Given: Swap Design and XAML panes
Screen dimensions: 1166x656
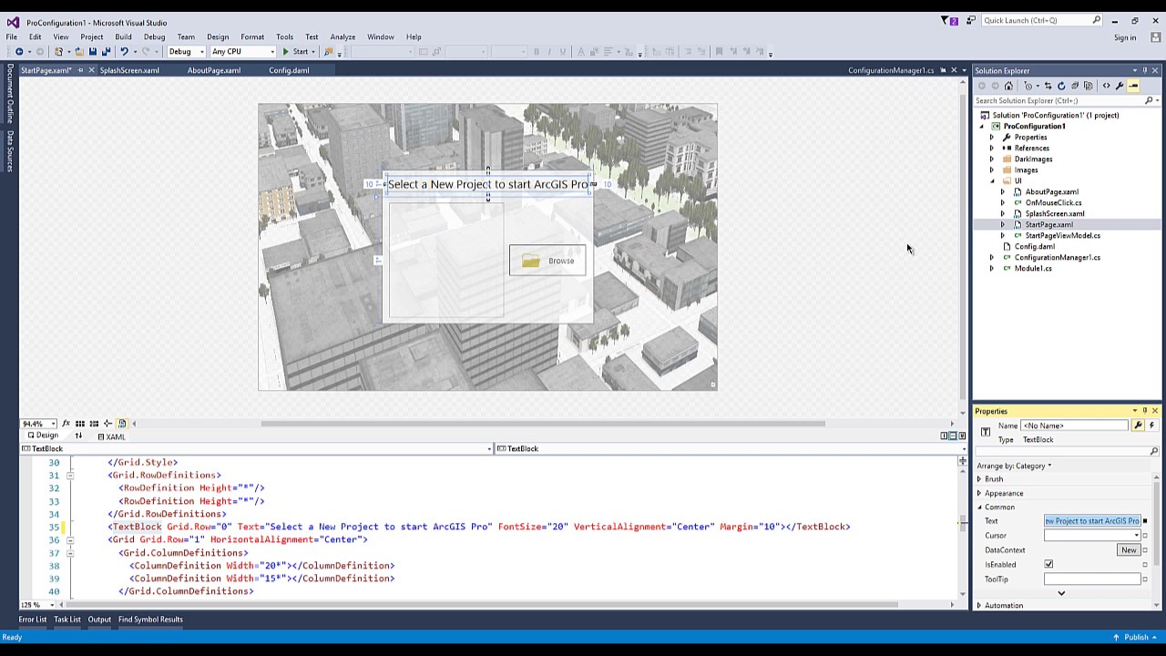Looking at the screenshot, I should (x=78, y=436).
